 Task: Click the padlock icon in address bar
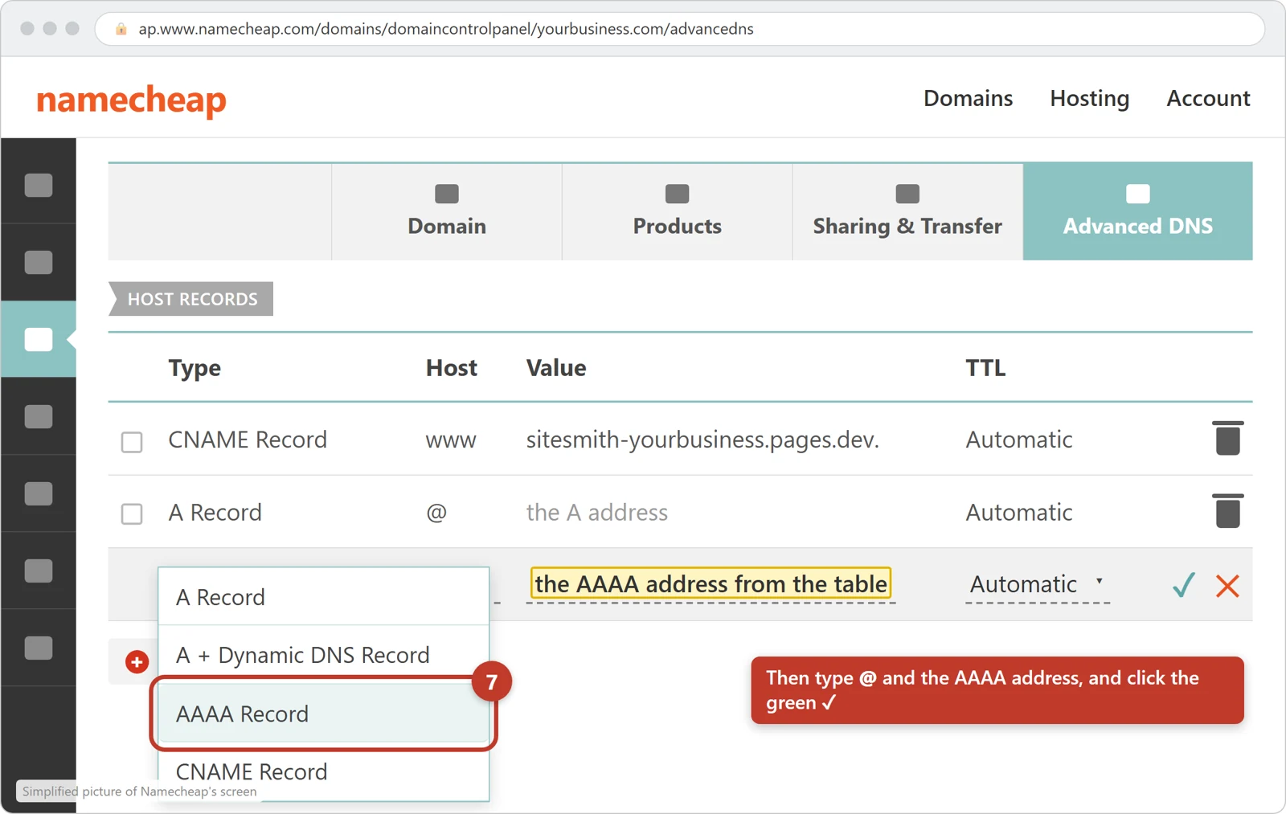(x=121, y=29)
